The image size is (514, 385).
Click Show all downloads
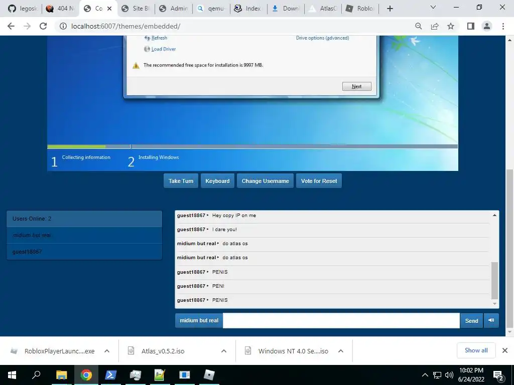pyautogui.click(x=476, y=350)
